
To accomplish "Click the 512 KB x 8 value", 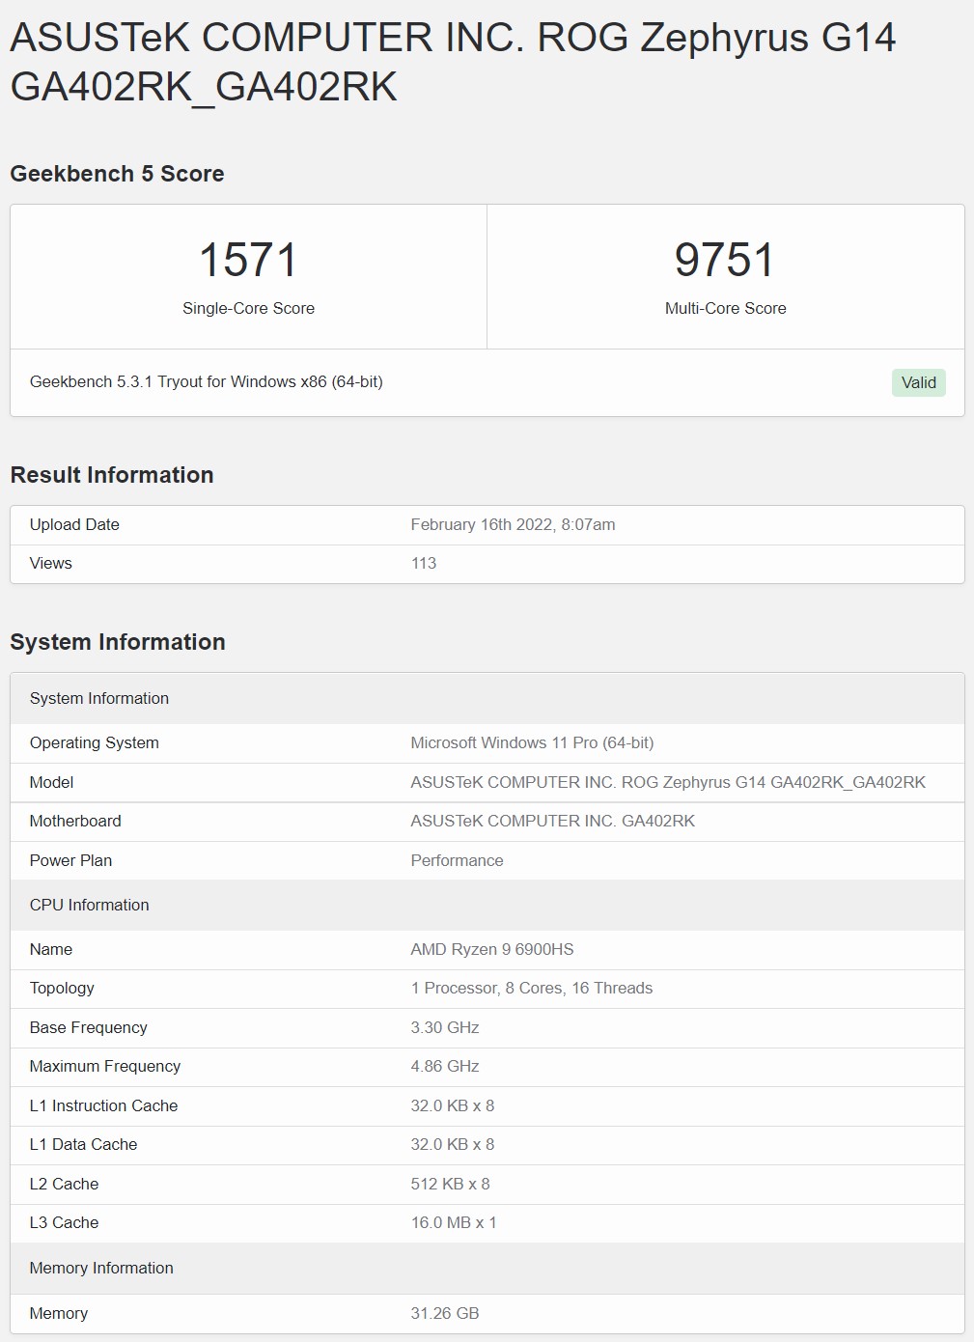I will 450,1184.
